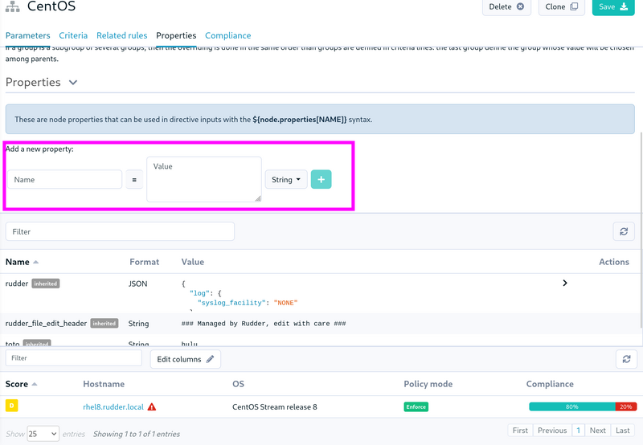Click the 80% compliance bar segment
The height and width of the screenshot is (445, 643).
(572, 407)
